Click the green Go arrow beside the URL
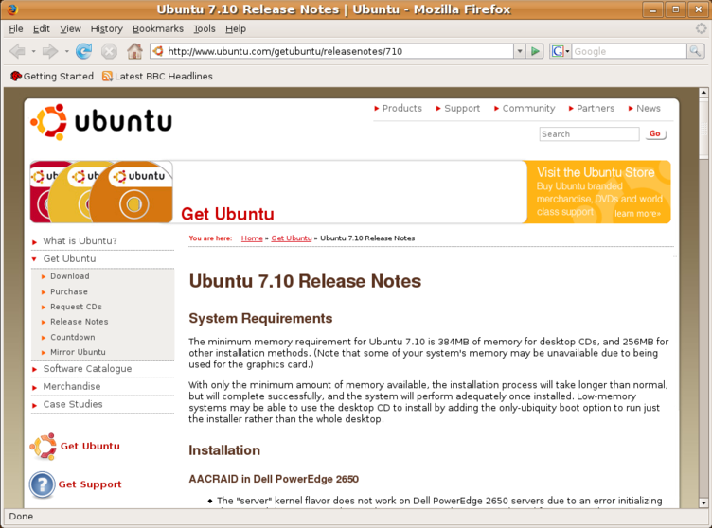Viewport: 712px width, 528px height. click(x=535, y=51)
